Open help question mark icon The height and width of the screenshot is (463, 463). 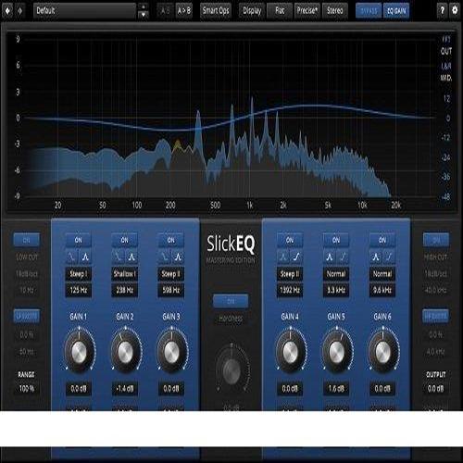click(442, 10)
